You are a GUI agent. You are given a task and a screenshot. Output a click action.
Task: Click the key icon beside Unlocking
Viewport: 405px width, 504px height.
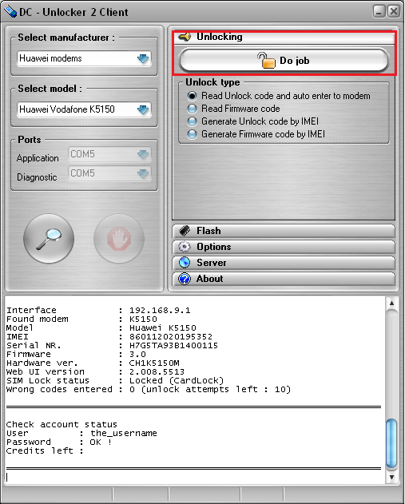185,37
